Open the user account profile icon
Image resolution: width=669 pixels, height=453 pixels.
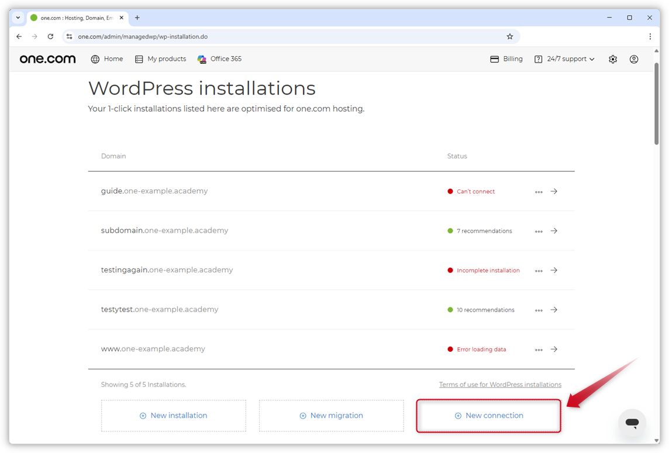pos(633,59)
